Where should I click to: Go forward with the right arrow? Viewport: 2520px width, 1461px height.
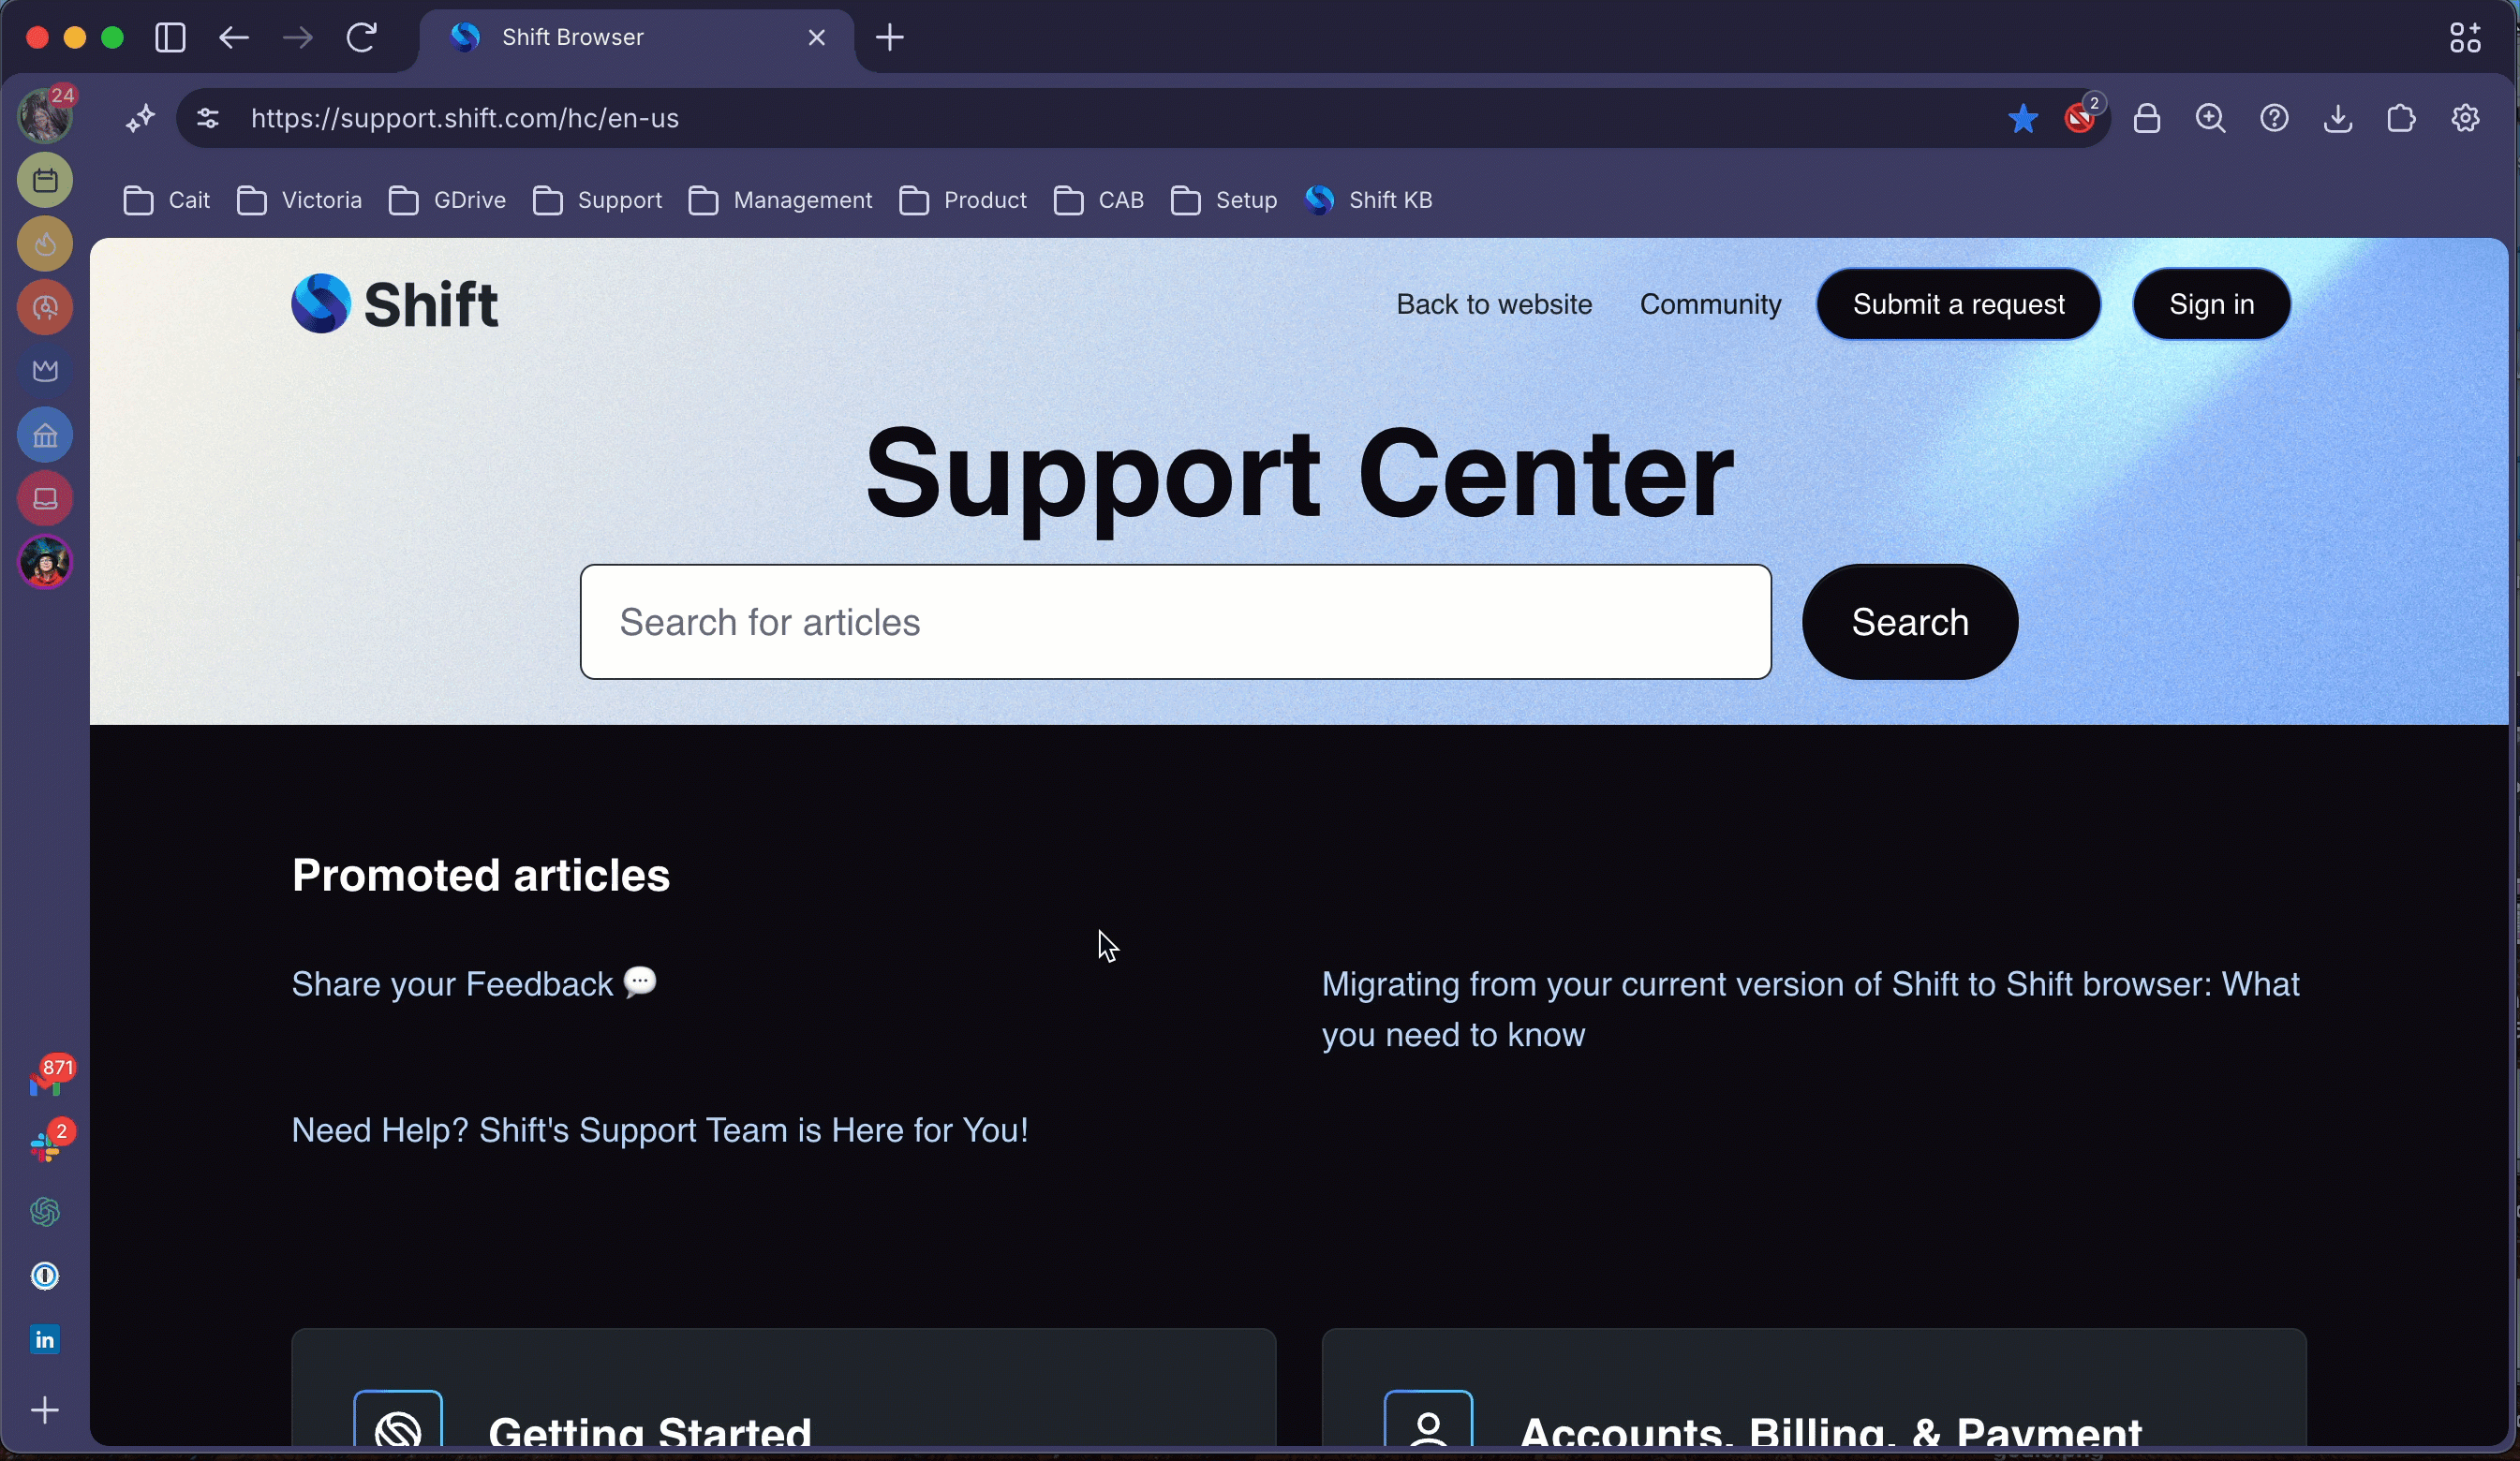298,38
